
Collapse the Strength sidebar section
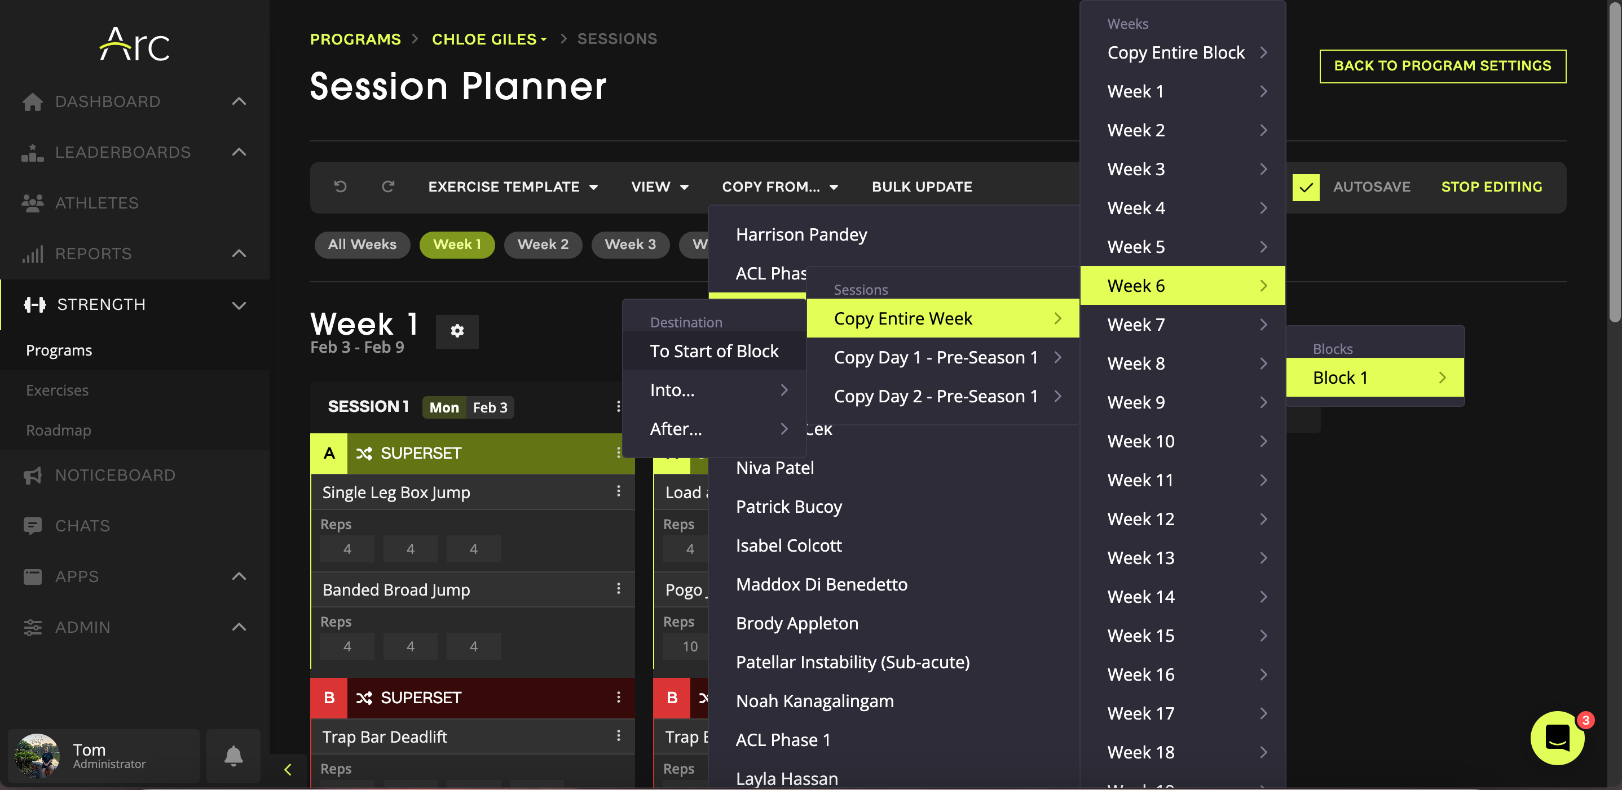(239, 305)
